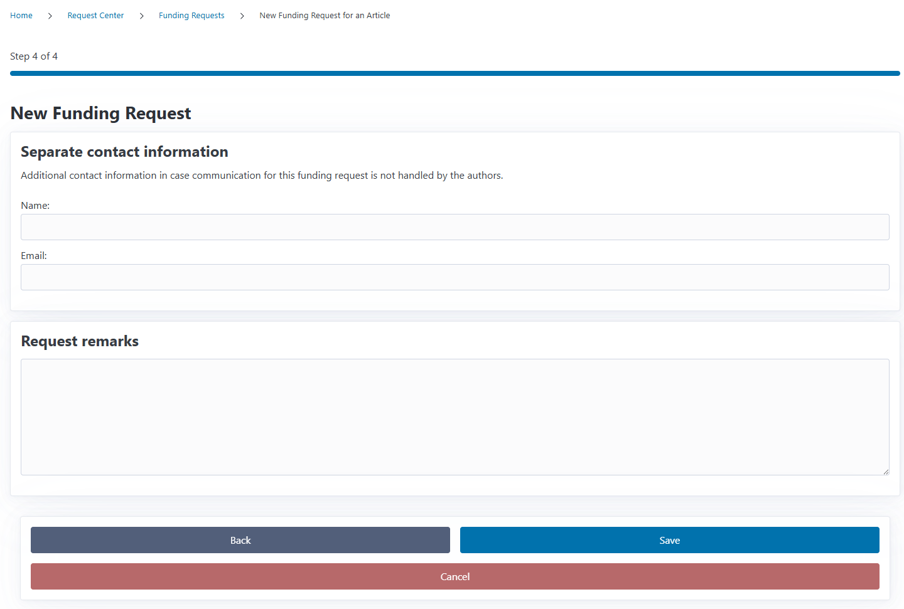Image resolution: width=904 pixels, height=609 pixels.
Task: Click the chevron separator after Home
Action: click(50, 16)
